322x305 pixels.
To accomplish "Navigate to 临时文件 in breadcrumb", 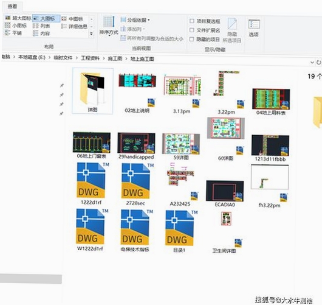I will pyautogui.click(x=63, y=58).
